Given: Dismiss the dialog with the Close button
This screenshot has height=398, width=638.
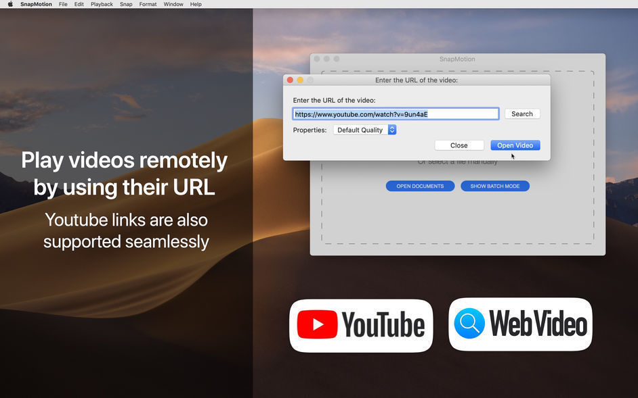Looking at the screenshot, I should click(459, 145).
